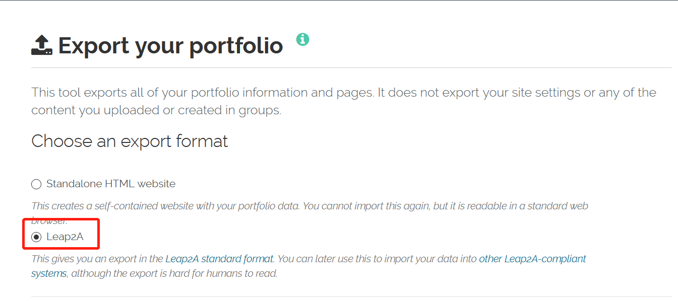Click the export tray icon beside heading
Viewport: 678px width, 303px height.
click(42, 45)
